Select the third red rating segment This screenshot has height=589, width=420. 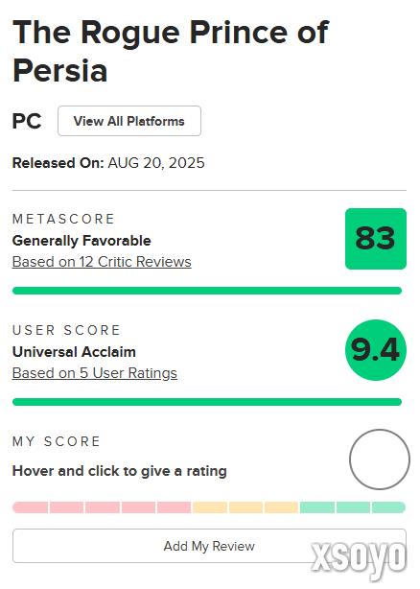pyautogui.click(x=103, y=507)
